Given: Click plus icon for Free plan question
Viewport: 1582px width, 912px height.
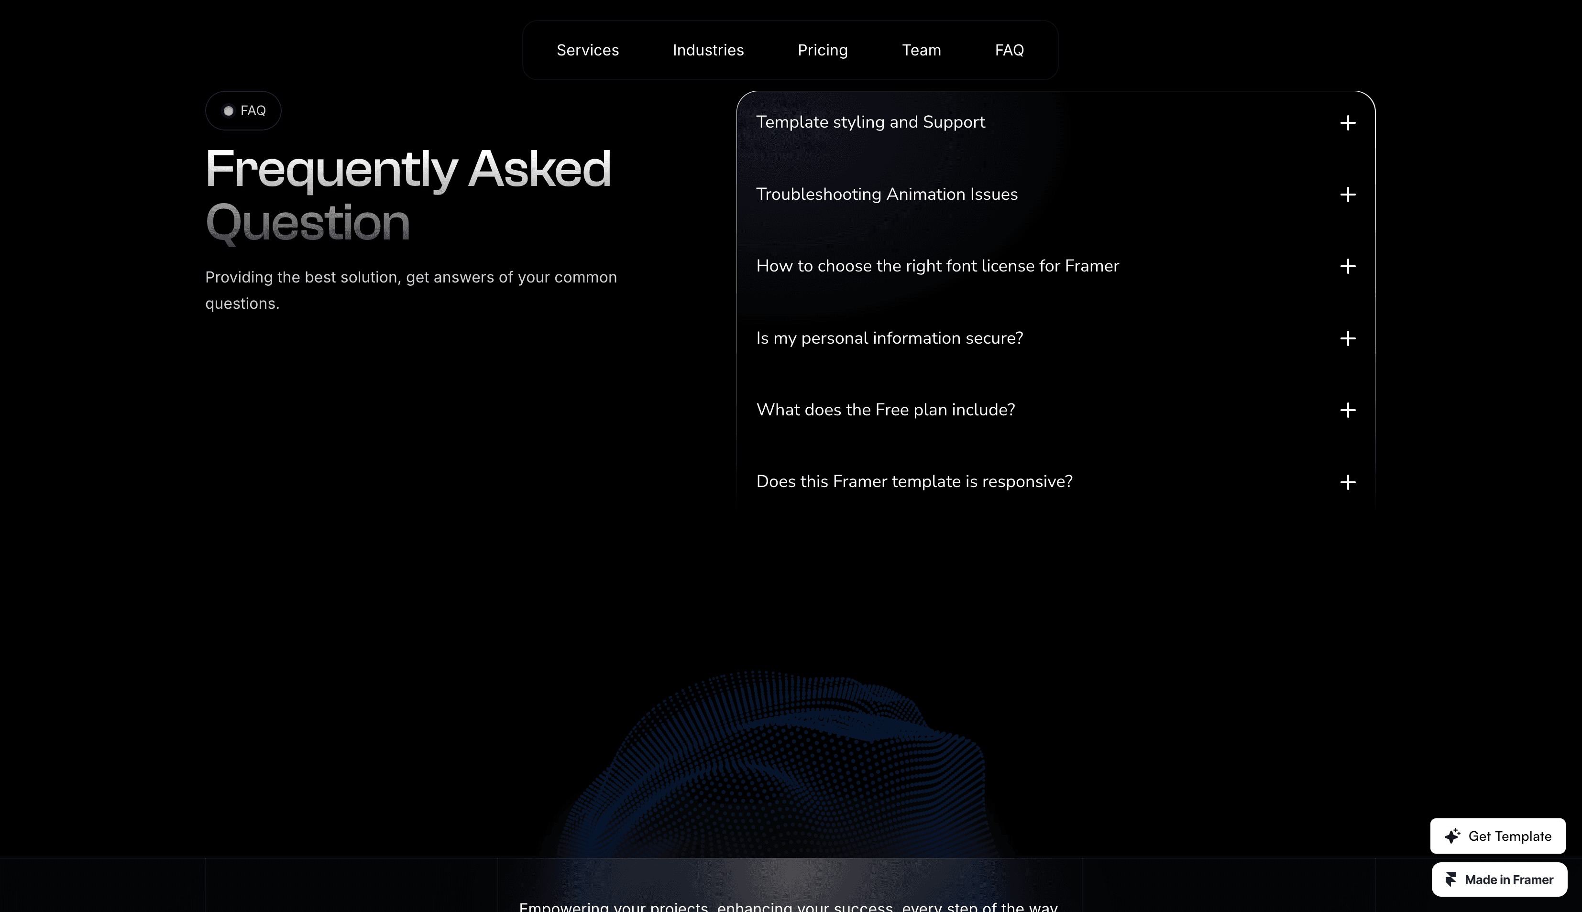Looking at the screenshot, I should pos(1347,410).
